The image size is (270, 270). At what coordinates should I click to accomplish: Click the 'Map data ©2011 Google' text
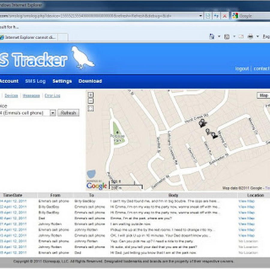pyautogui.click(x=242, y=188)
